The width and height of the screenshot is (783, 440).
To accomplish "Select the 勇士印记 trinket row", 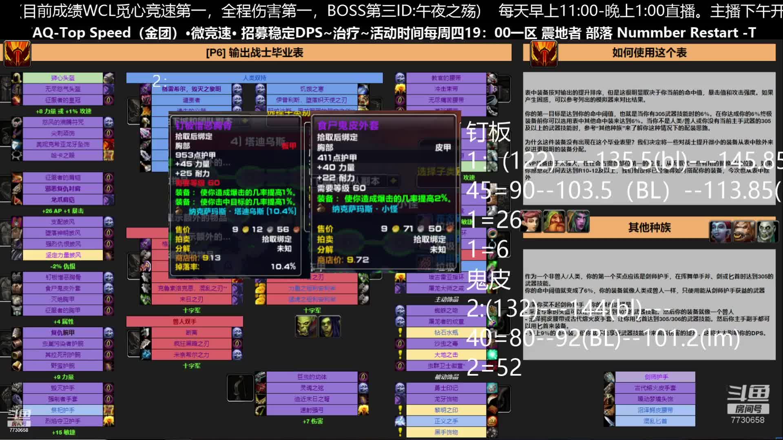I will coord(446,388).
